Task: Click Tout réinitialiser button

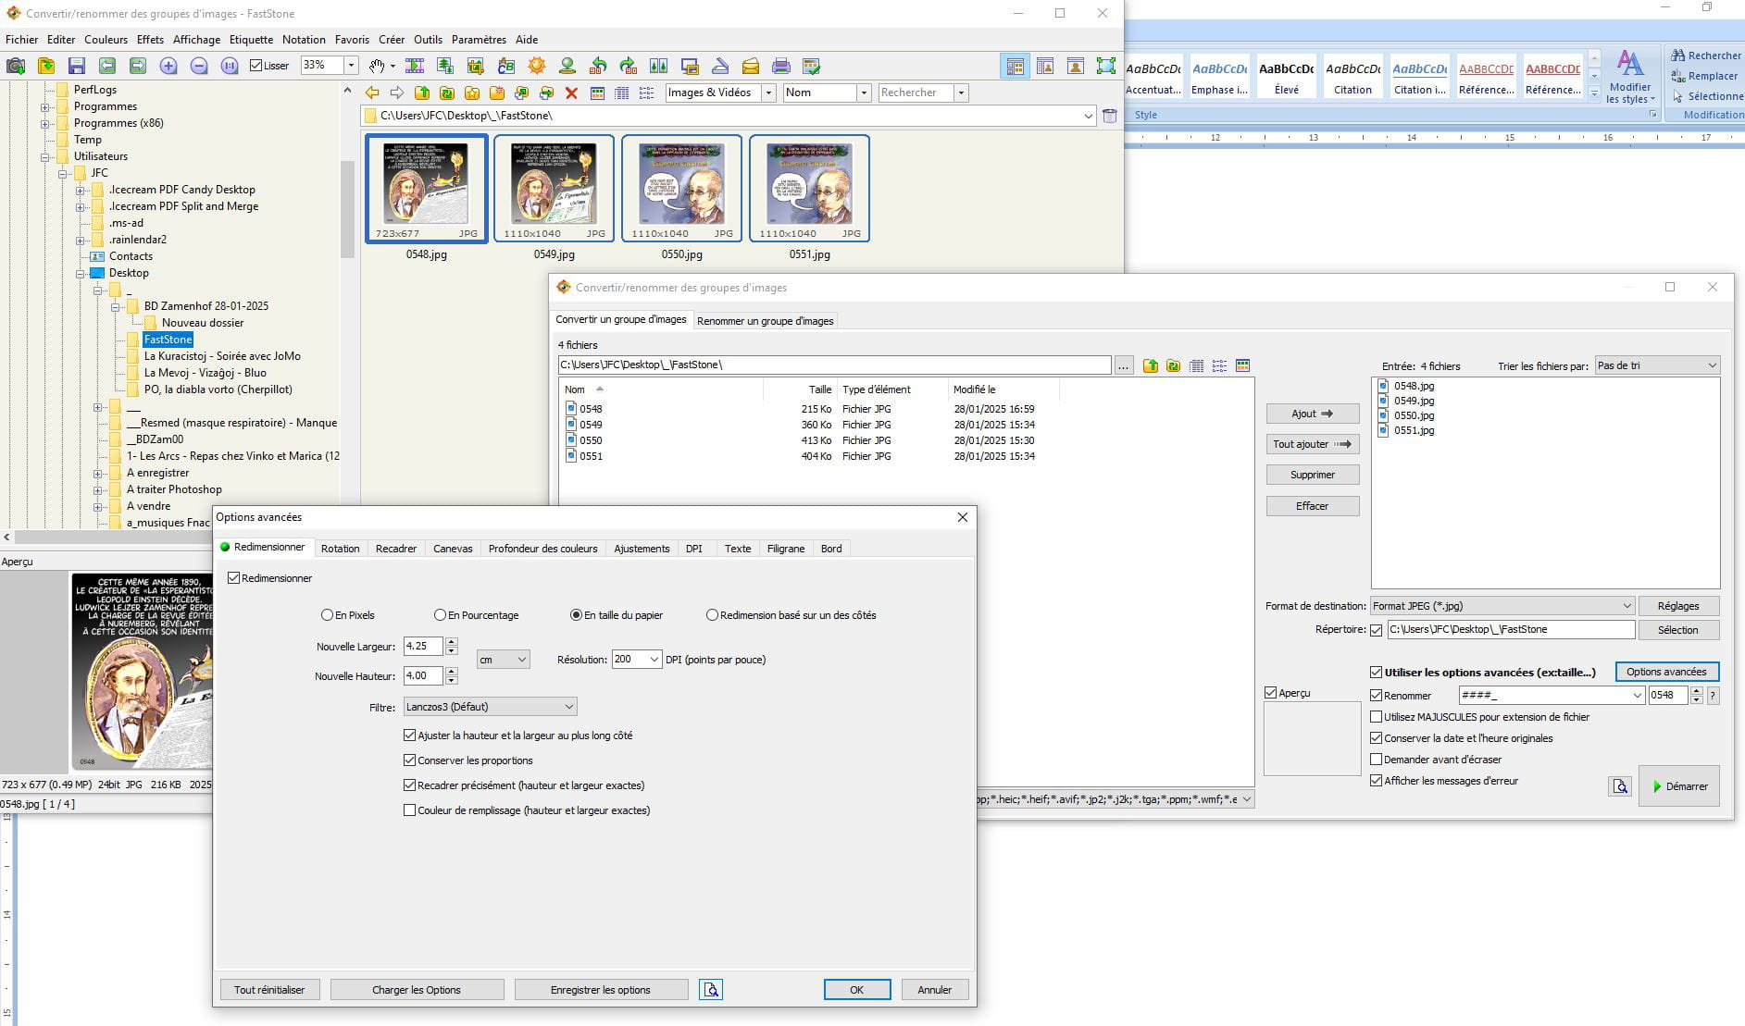Action: 269,990
